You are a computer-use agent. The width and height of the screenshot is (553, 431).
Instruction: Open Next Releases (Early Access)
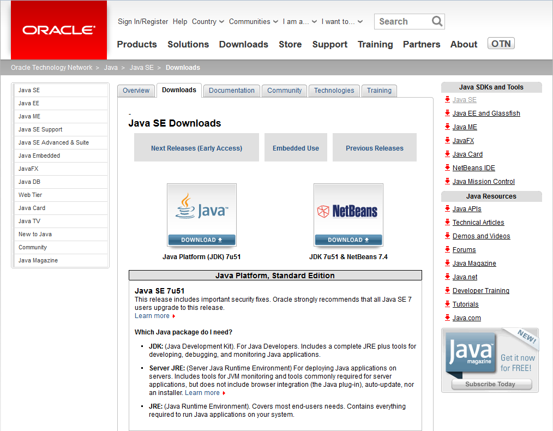196,148
